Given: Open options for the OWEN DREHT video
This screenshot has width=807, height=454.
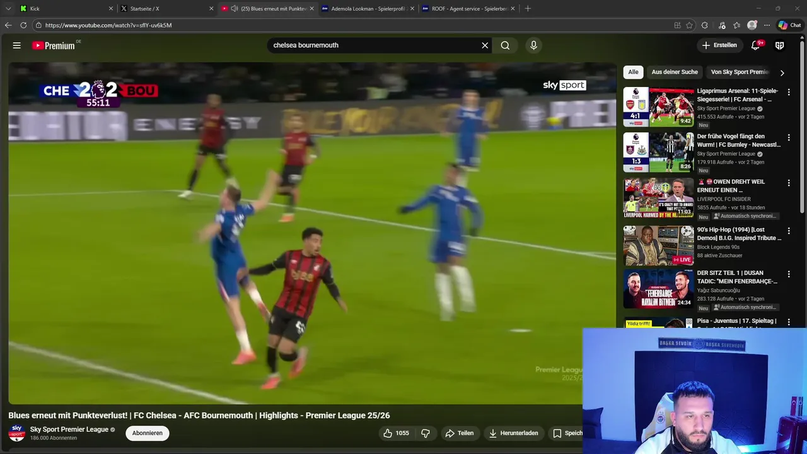Looking at the screenshot, I should pyautogui.click(x=788, y=183).
